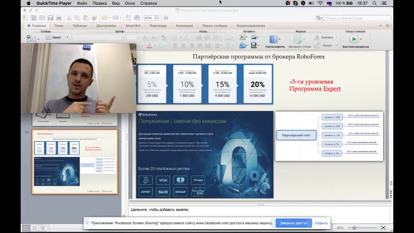The height and width of the screenshot is (233, 414).
Task: Click the Cut scissors icon
Action: 69,18
